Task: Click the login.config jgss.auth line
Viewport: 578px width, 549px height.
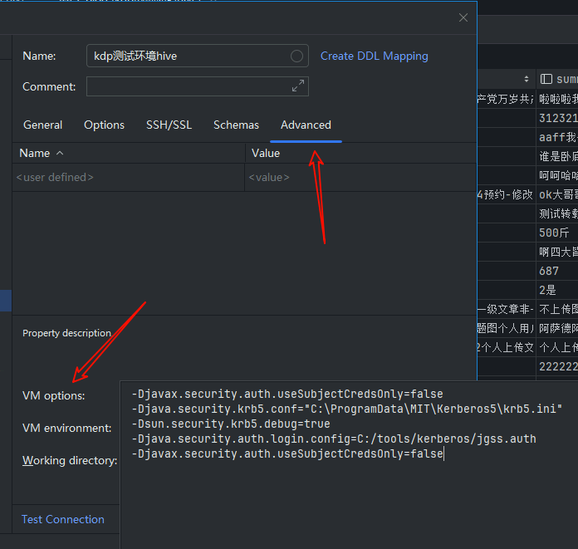Action: [334, 439]
